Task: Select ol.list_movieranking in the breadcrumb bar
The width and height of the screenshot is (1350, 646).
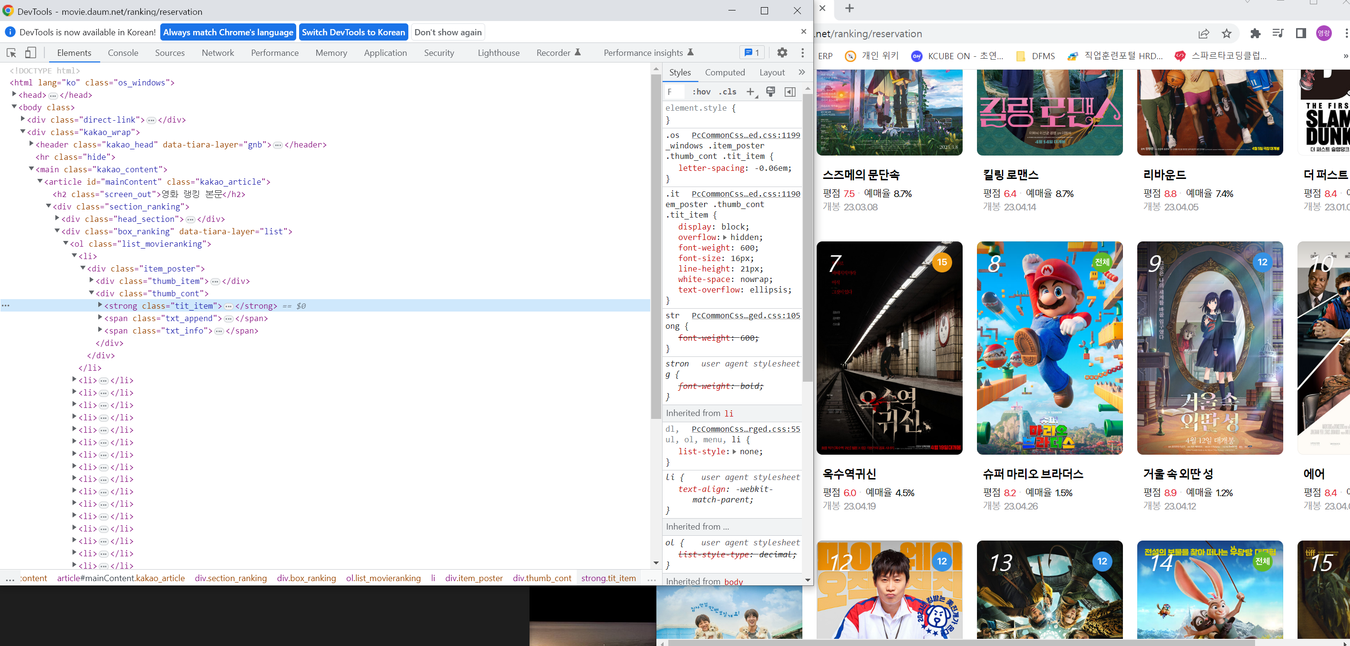Action: click(383, 578)
